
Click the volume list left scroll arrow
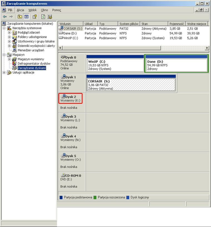coord(61,48)
